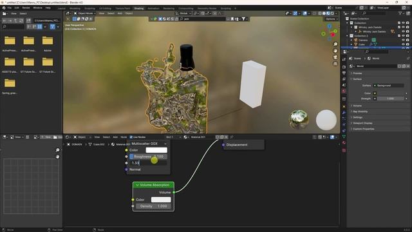Screen dimensions: 412x232
Task: Click the viewport pan hand gizmo
Action: tap(335, 51)
